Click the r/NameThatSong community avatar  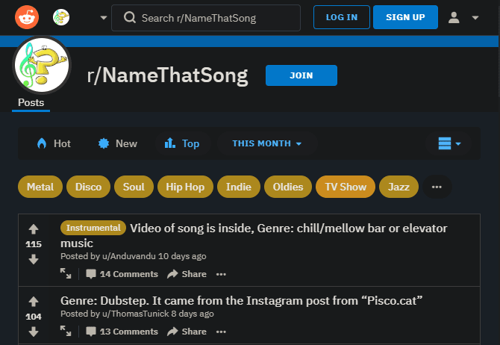tap(42, 65)
